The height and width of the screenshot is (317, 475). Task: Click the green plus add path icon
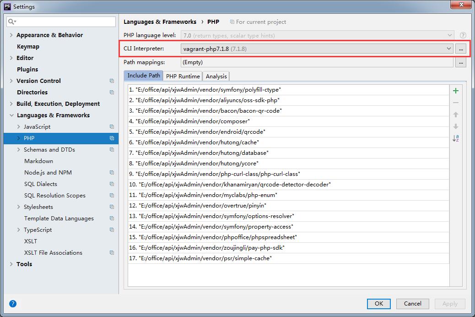(x=455, y=91)
